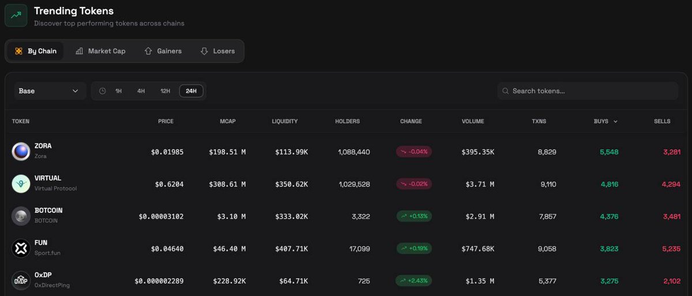
Task: Click the green trending arrow logo icon
Action: click(x=16, y=16)
